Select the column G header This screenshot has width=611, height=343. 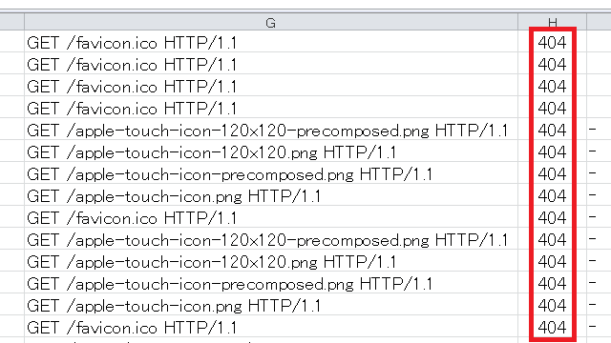[271, 22]
